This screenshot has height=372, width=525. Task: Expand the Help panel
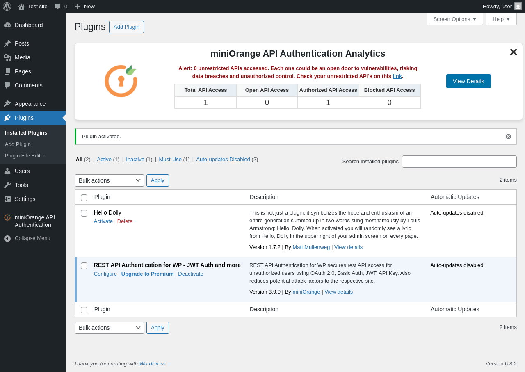(x=501, y=19)
